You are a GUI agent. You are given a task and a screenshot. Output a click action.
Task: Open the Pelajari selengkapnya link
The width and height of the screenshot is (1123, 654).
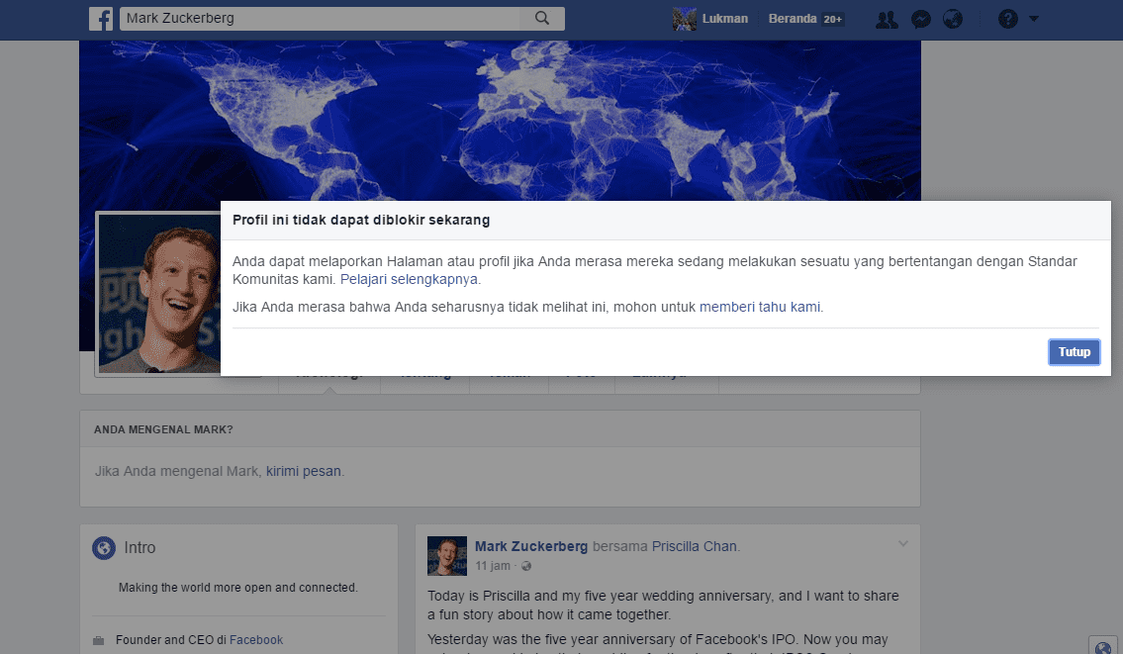409,279
